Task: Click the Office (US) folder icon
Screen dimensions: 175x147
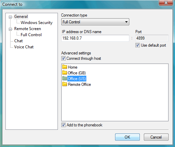Action: tap(65, 78)
